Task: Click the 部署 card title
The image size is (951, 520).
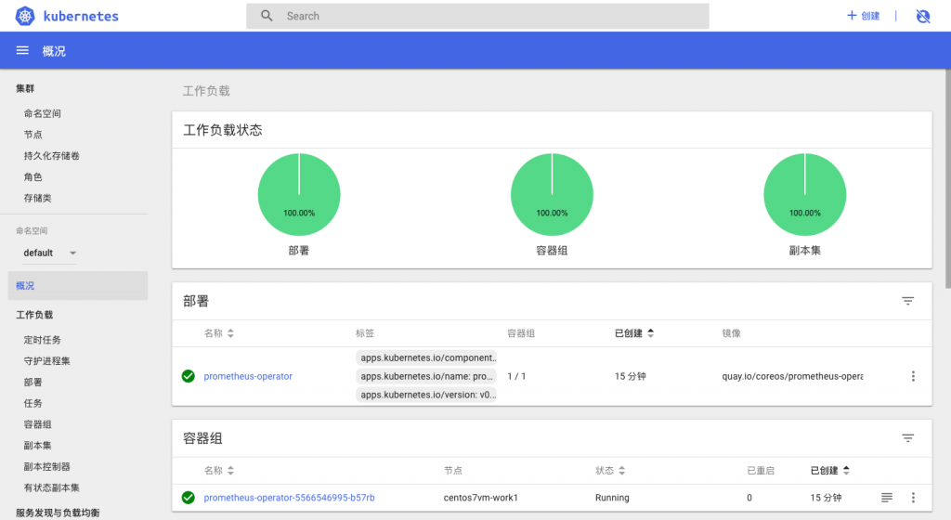Action: pyautogui.click(x=196, y=301)
